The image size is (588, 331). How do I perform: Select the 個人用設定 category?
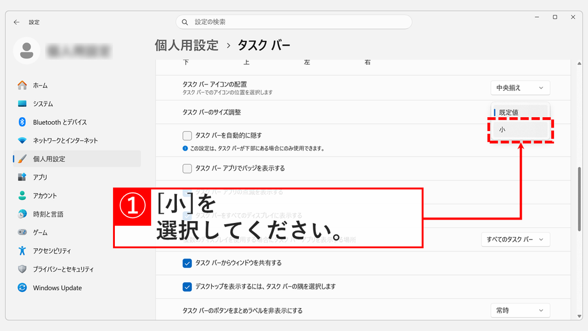(x=77, y=159)
